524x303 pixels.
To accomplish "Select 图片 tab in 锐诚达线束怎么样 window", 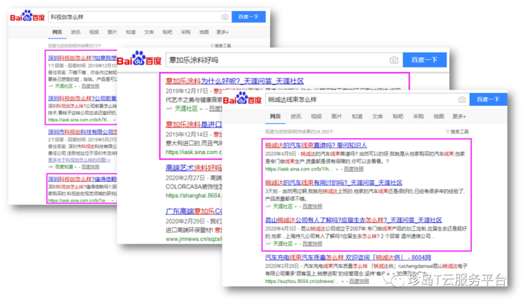I will pyautogui.click(x=336, y=116).
